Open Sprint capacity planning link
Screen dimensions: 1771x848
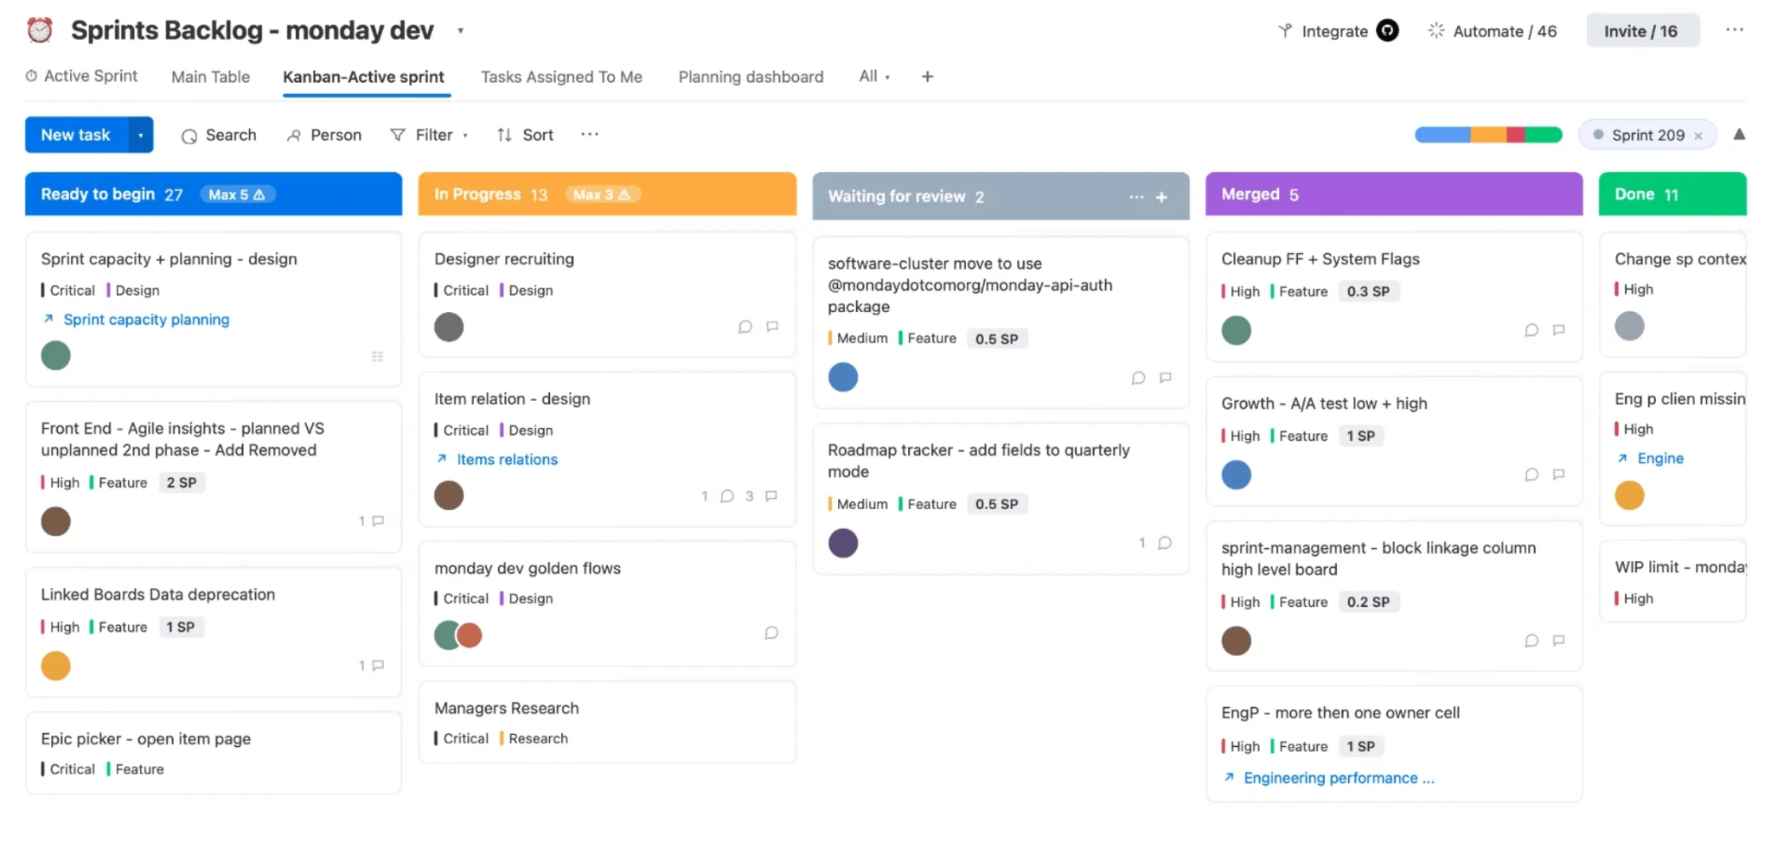(146, 319)
